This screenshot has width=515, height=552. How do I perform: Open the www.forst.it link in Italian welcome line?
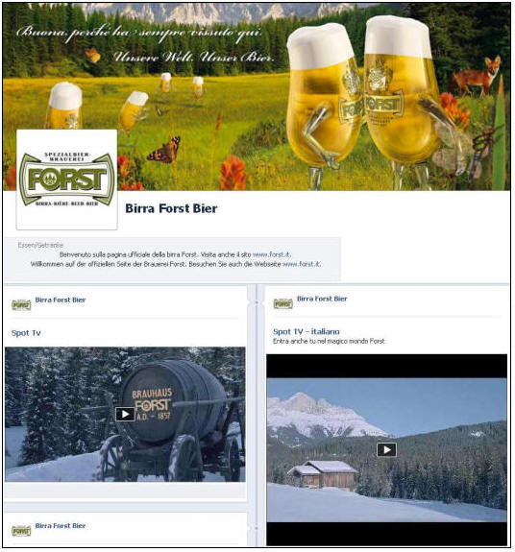click(272, 254)
